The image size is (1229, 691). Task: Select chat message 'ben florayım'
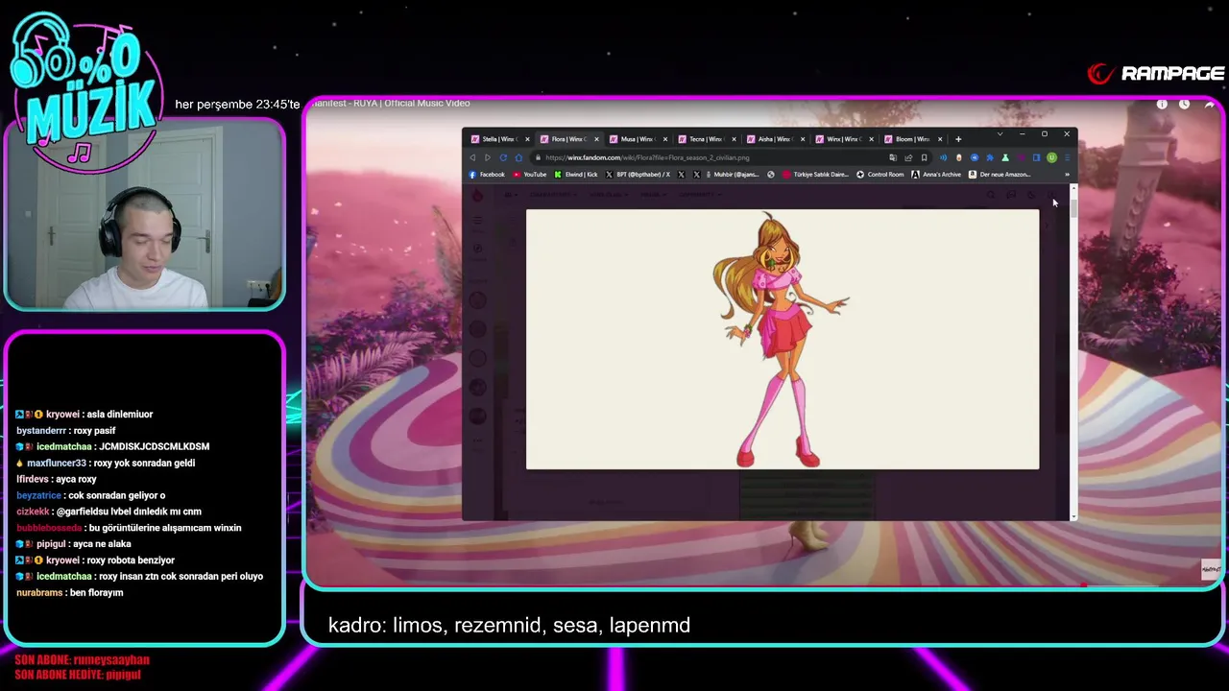[x=98, y=593]
